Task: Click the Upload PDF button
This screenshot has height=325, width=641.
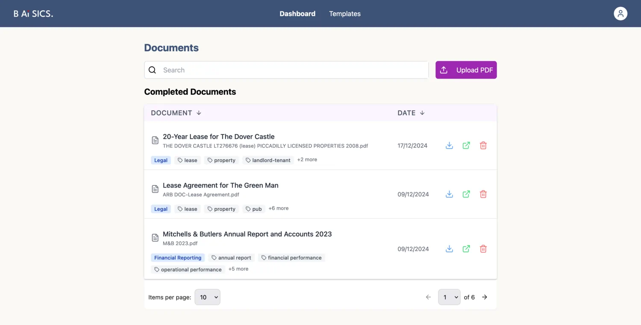Action: [x=466, y=70]
